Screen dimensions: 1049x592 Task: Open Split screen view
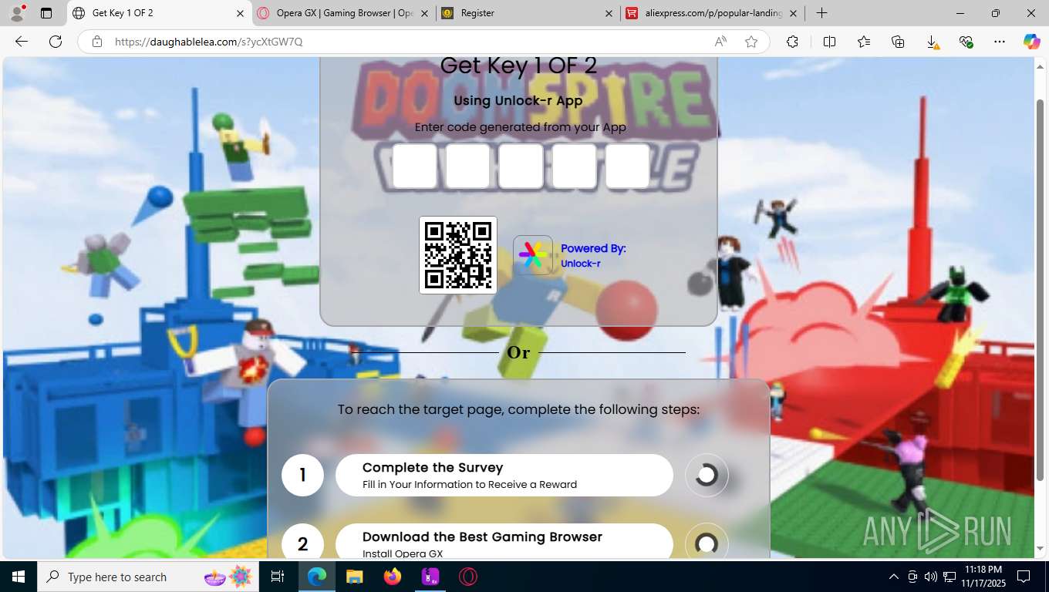pos(830,42)
